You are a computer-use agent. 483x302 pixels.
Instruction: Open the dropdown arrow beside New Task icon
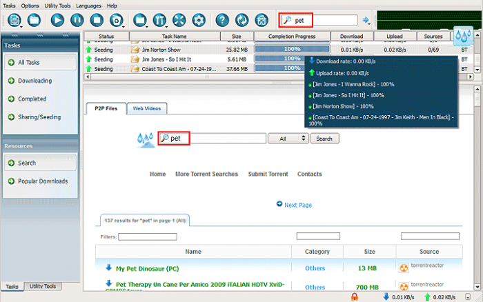(x=21, y=27)
